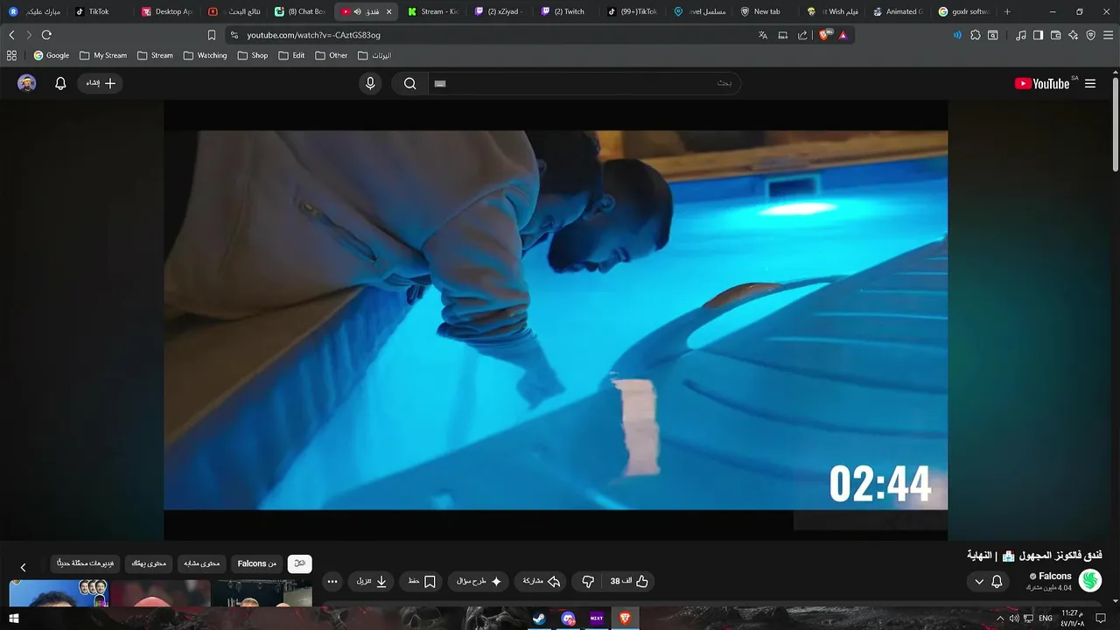Advance filter chips with left chevron arrow

coord(24,567)
